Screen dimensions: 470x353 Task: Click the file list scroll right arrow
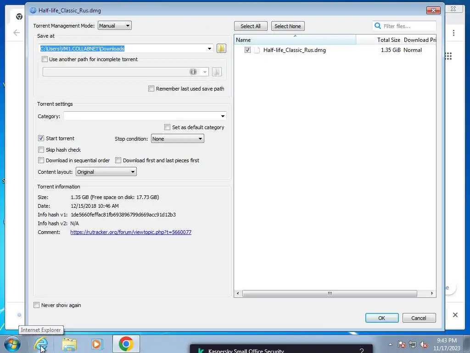pyautogui.click(x=432, y=293)
